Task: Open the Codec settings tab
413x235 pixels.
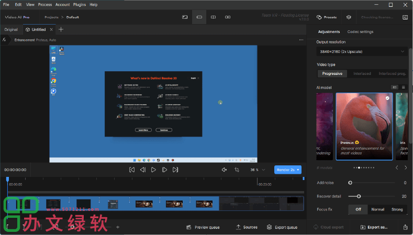Action: 360,31
